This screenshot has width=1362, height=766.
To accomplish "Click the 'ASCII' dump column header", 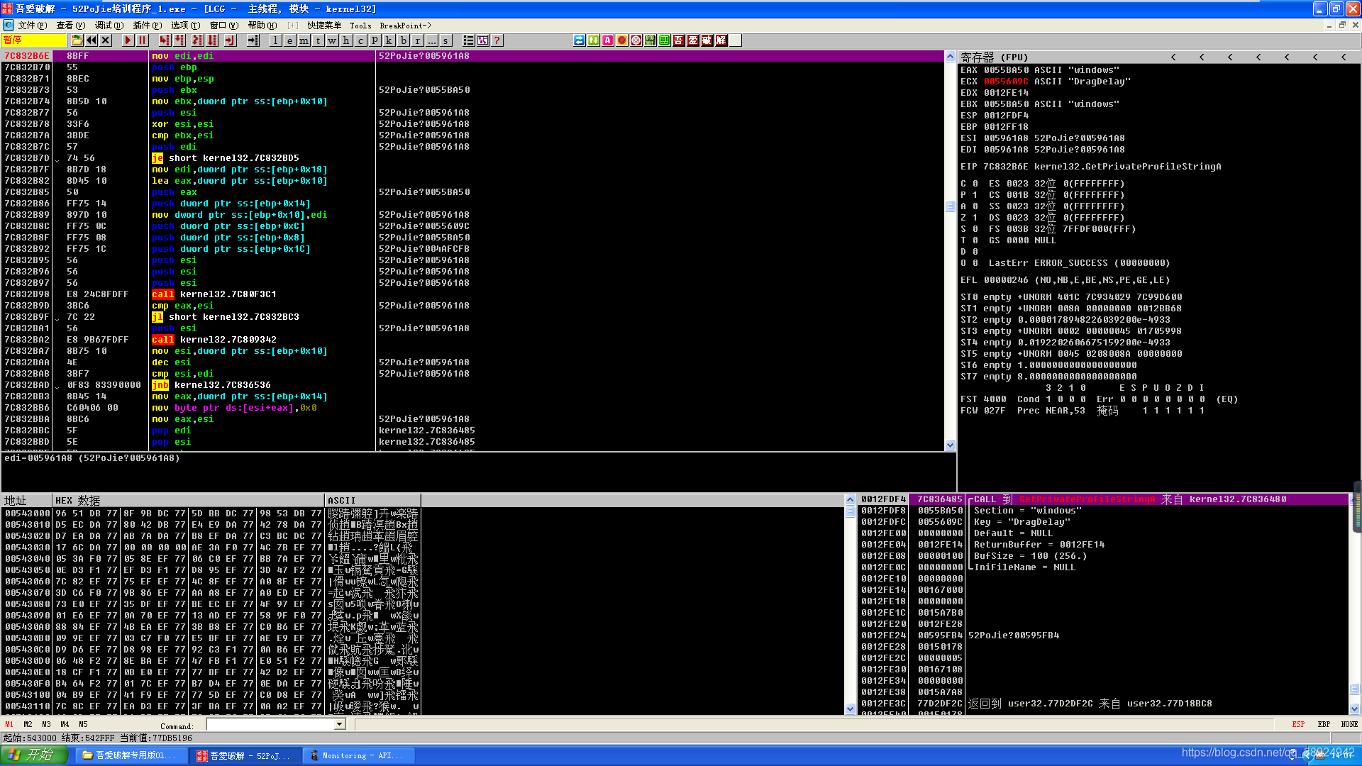I will pos(372,500).
